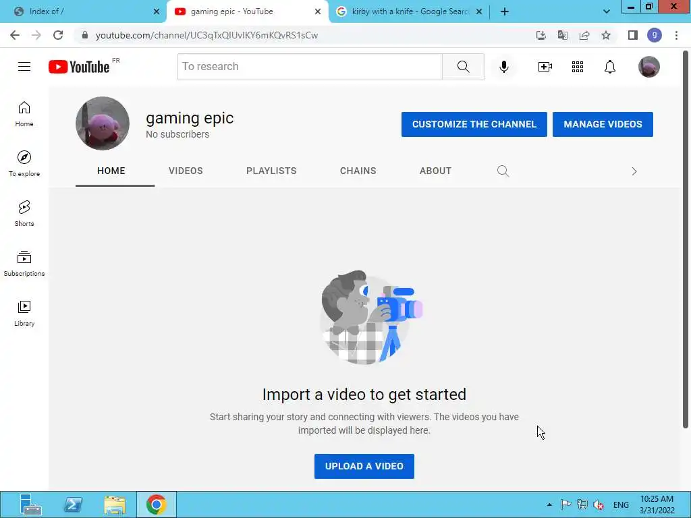Click the muted volume tray icon

tap(598, 505)
